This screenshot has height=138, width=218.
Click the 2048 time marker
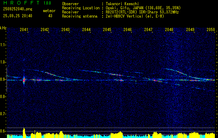(169, 30)
